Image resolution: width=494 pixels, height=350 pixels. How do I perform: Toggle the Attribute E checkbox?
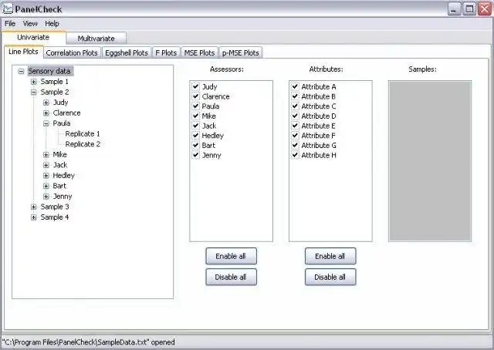click(x=295, y=126)
